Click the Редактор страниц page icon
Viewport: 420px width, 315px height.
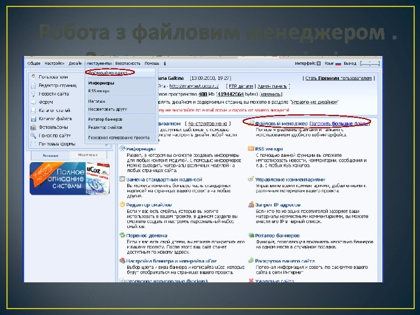[33, 85]
